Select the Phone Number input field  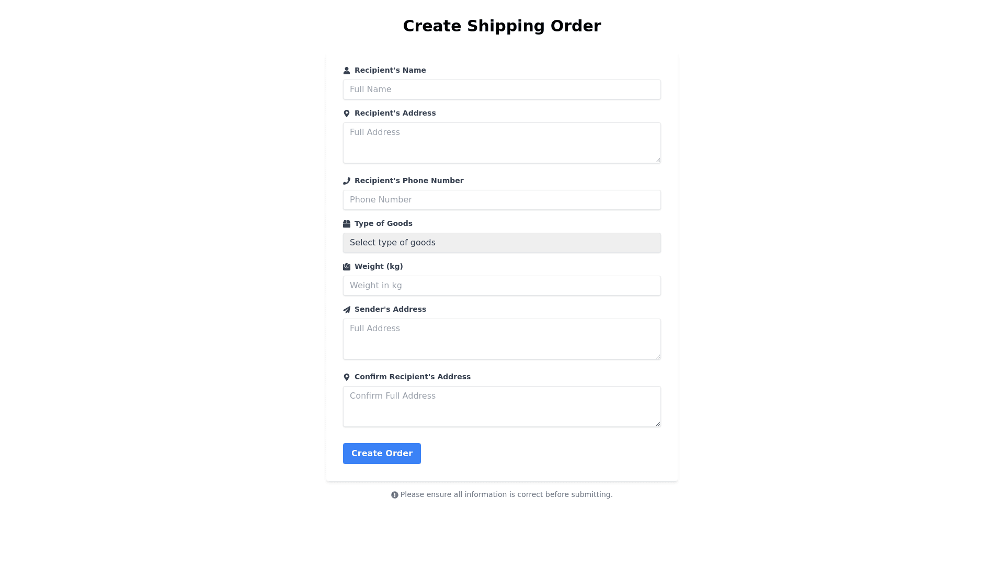click(501, 200)
